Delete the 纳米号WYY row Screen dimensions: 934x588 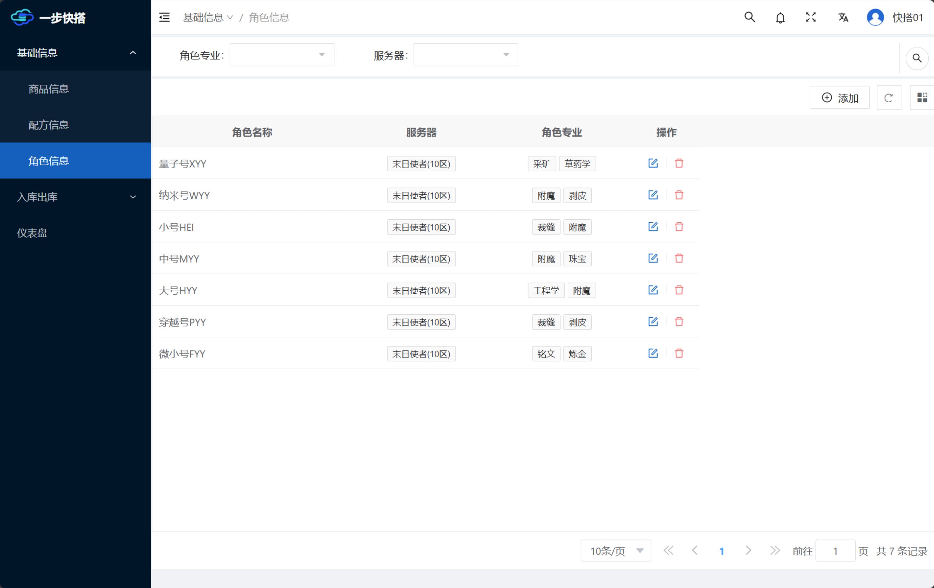(x=679, y=195)
